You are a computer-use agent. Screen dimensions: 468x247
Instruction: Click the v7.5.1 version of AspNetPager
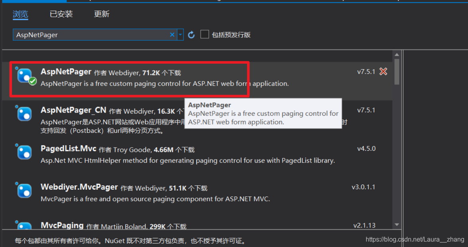pyautogui.click(x=366, y=72)
